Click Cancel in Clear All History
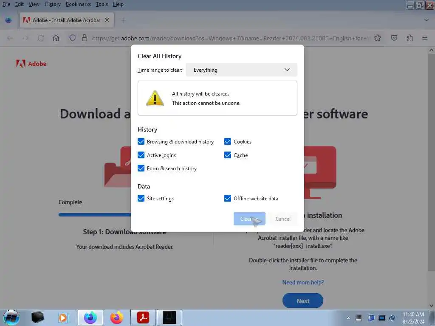This screenshot has width=435, height=326. coord(283,219)
